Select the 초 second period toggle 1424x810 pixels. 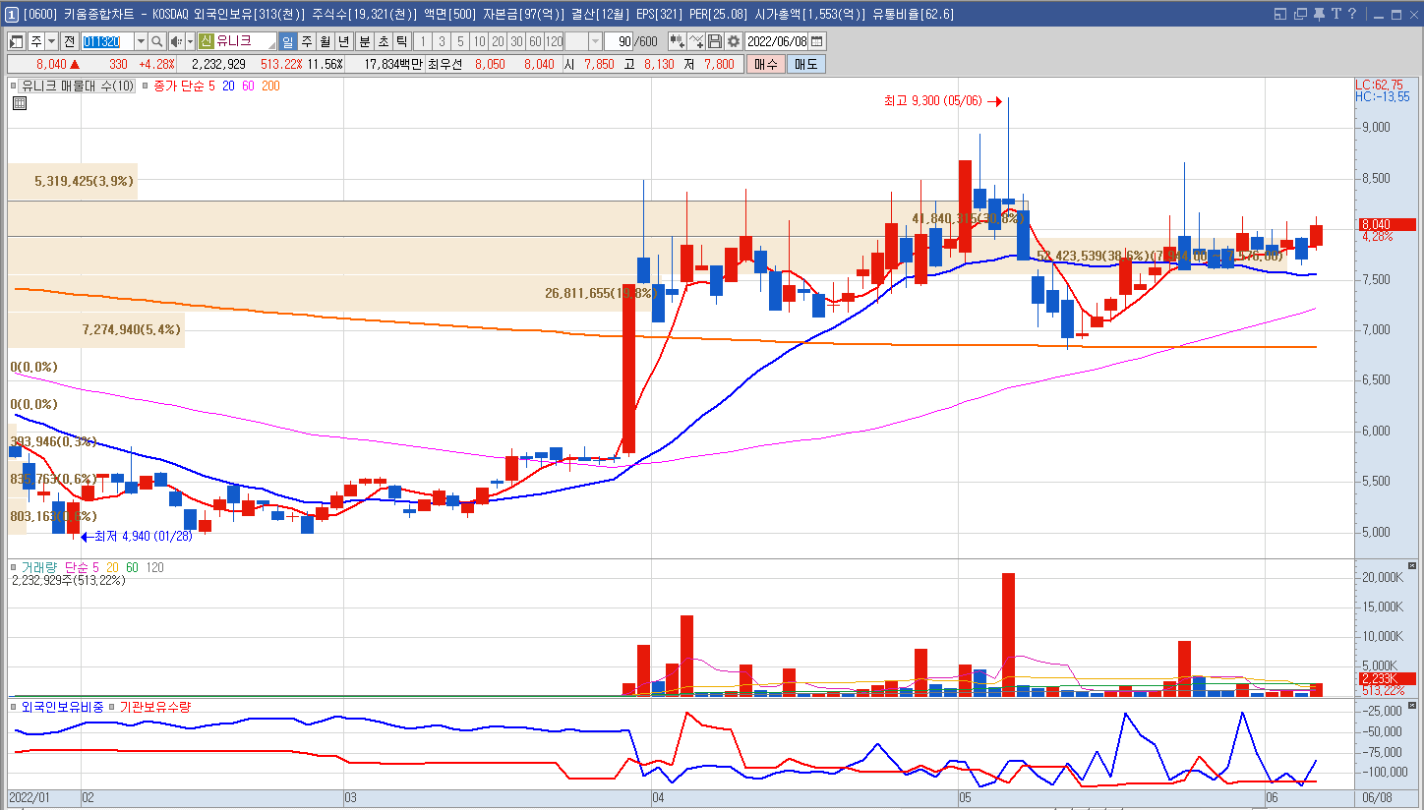[x=383, y=41]
